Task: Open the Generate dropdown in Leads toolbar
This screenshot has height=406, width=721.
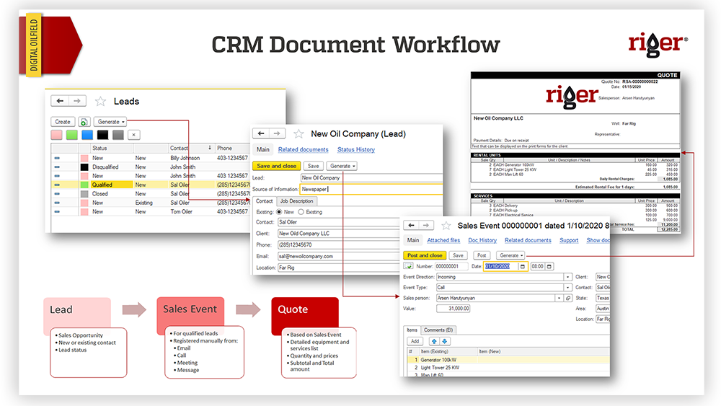Action: [x=110, y=122]
